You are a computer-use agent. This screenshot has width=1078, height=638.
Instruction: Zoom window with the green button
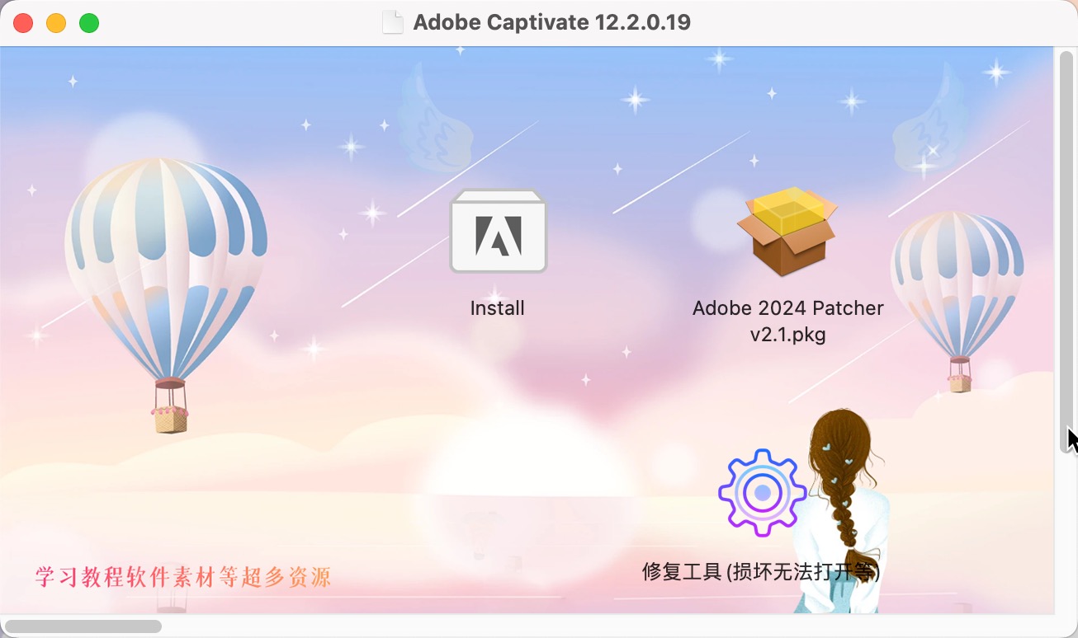tap(89, 23)
